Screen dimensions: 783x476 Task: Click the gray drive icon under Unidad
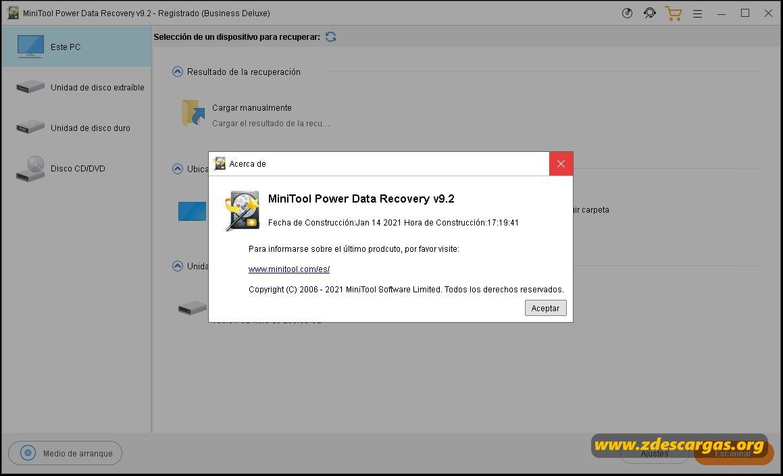tap(193, 308)
